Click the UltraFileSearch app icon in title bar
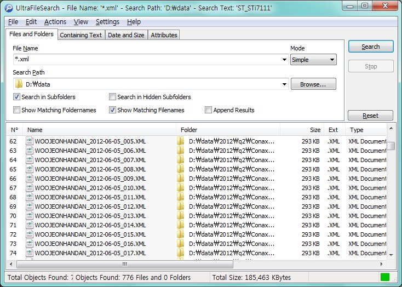402x287 pixels. [9, 8]
